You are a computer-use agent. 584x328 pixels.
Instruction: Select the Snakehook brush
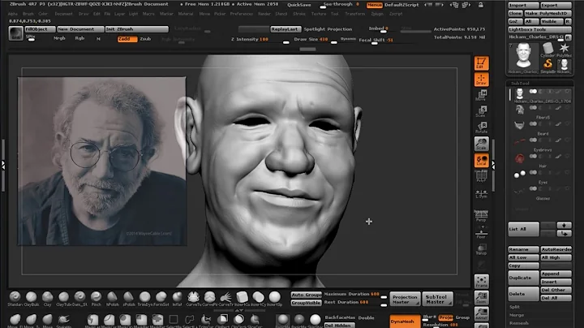tap(64, 321)
